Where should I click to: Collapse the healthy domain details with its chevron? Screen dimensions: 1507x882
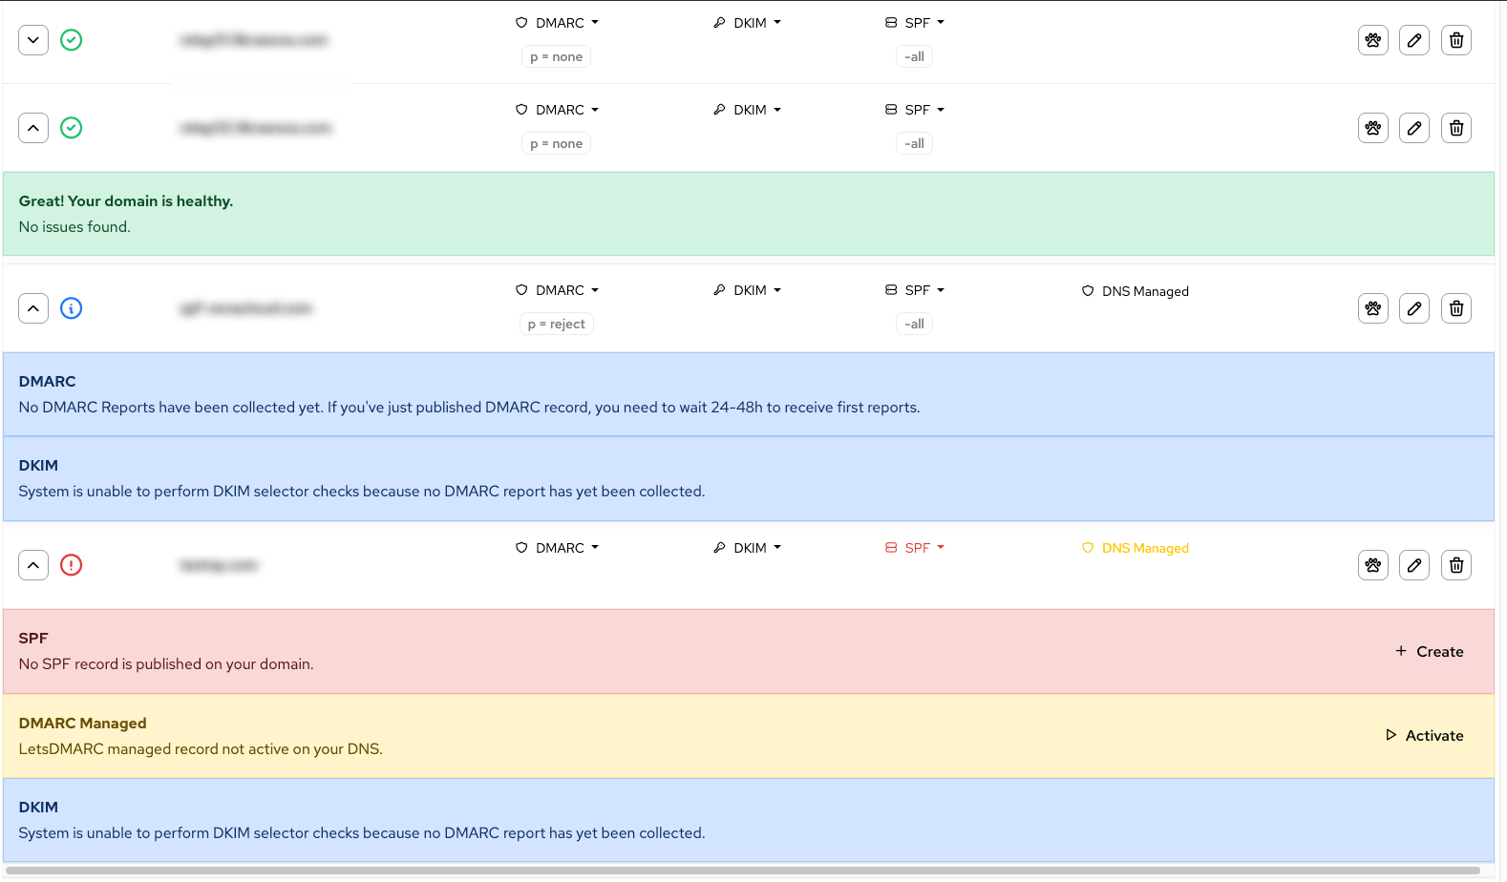pos(33,128)
